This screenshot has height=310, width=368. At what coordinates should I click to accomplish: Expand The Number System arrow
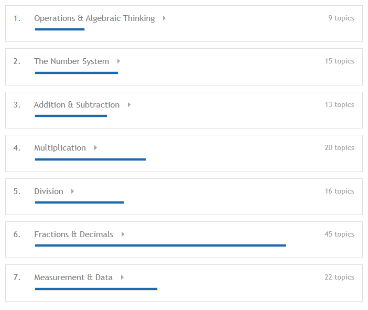118,61
